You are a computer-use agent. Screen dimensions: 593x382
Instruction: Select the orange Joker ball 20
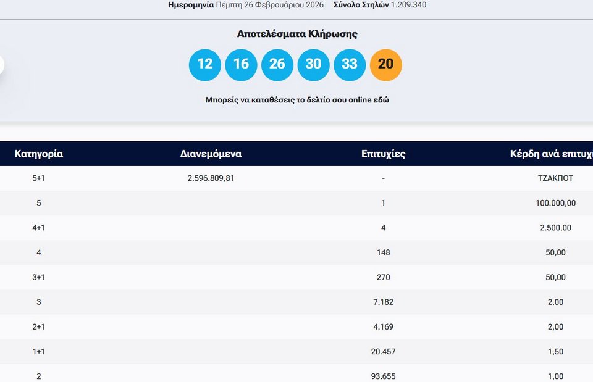(x=385, y=65)
